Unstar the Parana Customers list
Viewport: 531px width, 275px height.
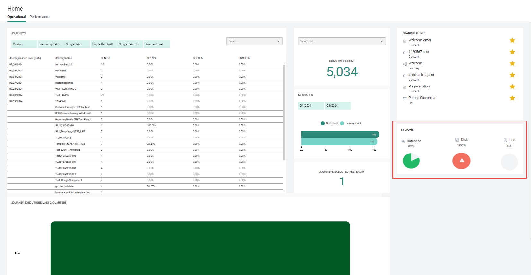click(x=512, y=98)
